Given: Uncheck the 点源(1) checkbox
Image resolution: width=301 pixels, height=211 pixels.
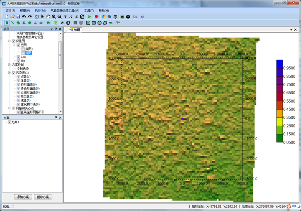Looking at the screenshot, I should pyautogui.click(x=18, y=77).
